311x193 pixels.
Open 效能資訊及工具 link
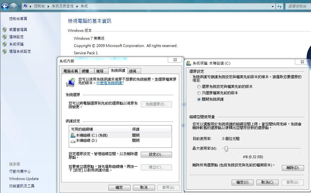(22, 186)
